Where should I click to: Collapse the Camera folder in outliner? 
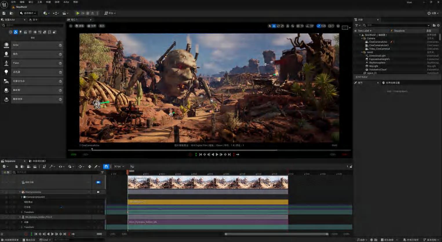(362, 38)
